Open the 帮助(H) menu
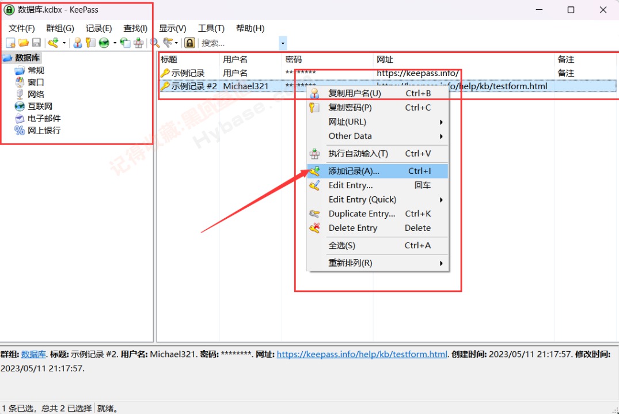The image size is (619, 414). (250, 28)
